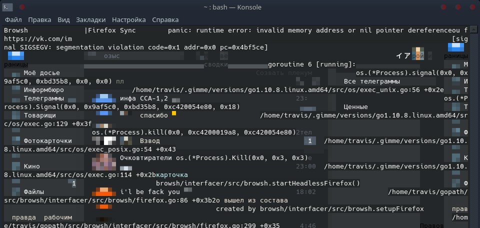Screen dimensions: 480x228
Task: Open the Вид menu
Action: pyautogui.click(x=63, y=20)
